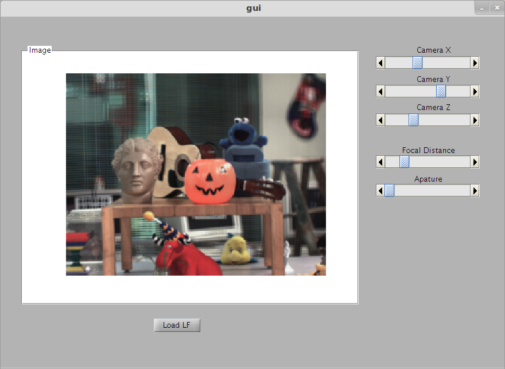The height and width of the screenshot is (369, 505).
Task: Click the Camera X slider thumb
Action: (417, 62)
